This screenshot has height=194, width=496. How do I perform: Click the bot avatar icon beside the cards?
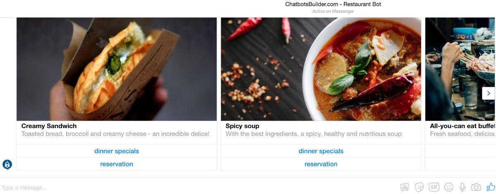[x=7, y=165]
